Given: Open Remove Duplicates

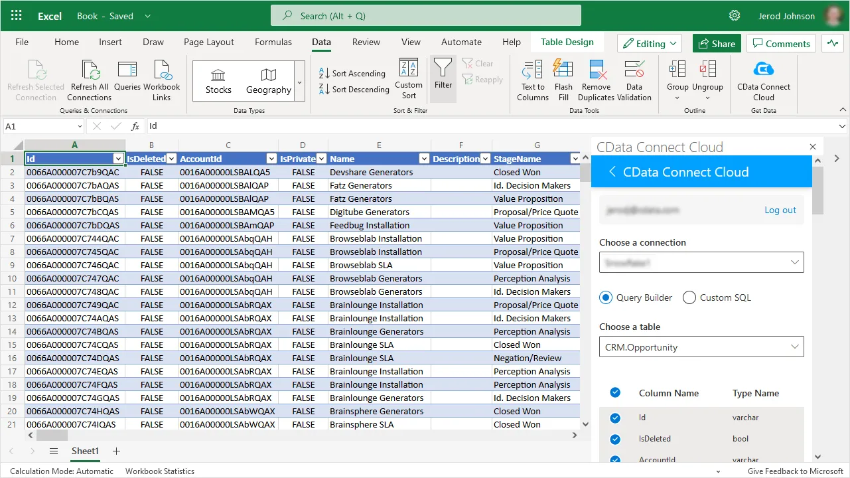Looking at the screenshot, I should (595, 78).
